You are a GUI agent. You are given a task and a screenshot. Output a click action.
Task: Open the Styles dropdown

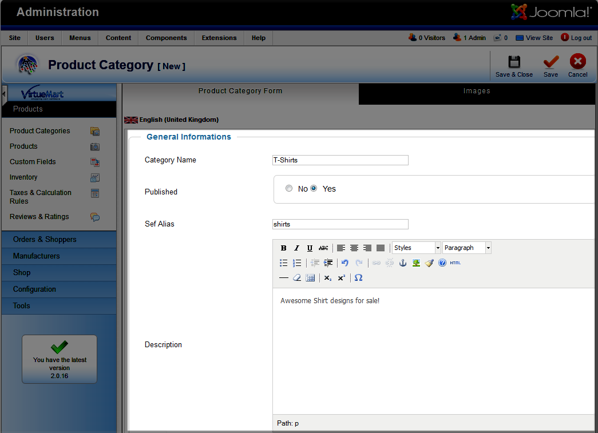[416, 248]
